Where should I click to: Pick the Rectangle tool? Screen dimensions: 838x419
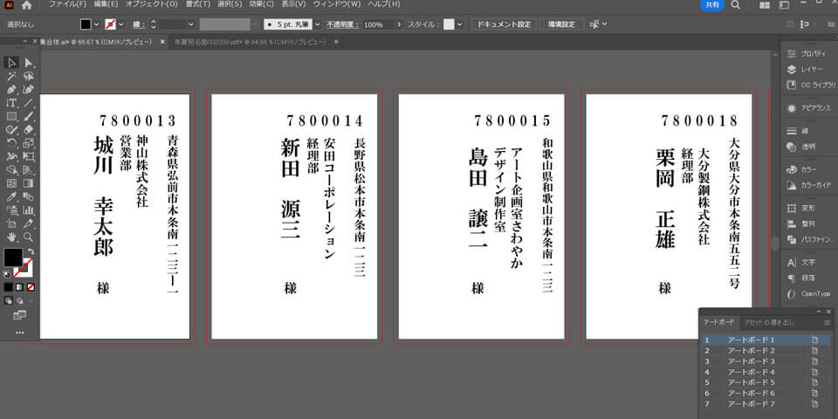pyautogui.click(x=11, y=115)
